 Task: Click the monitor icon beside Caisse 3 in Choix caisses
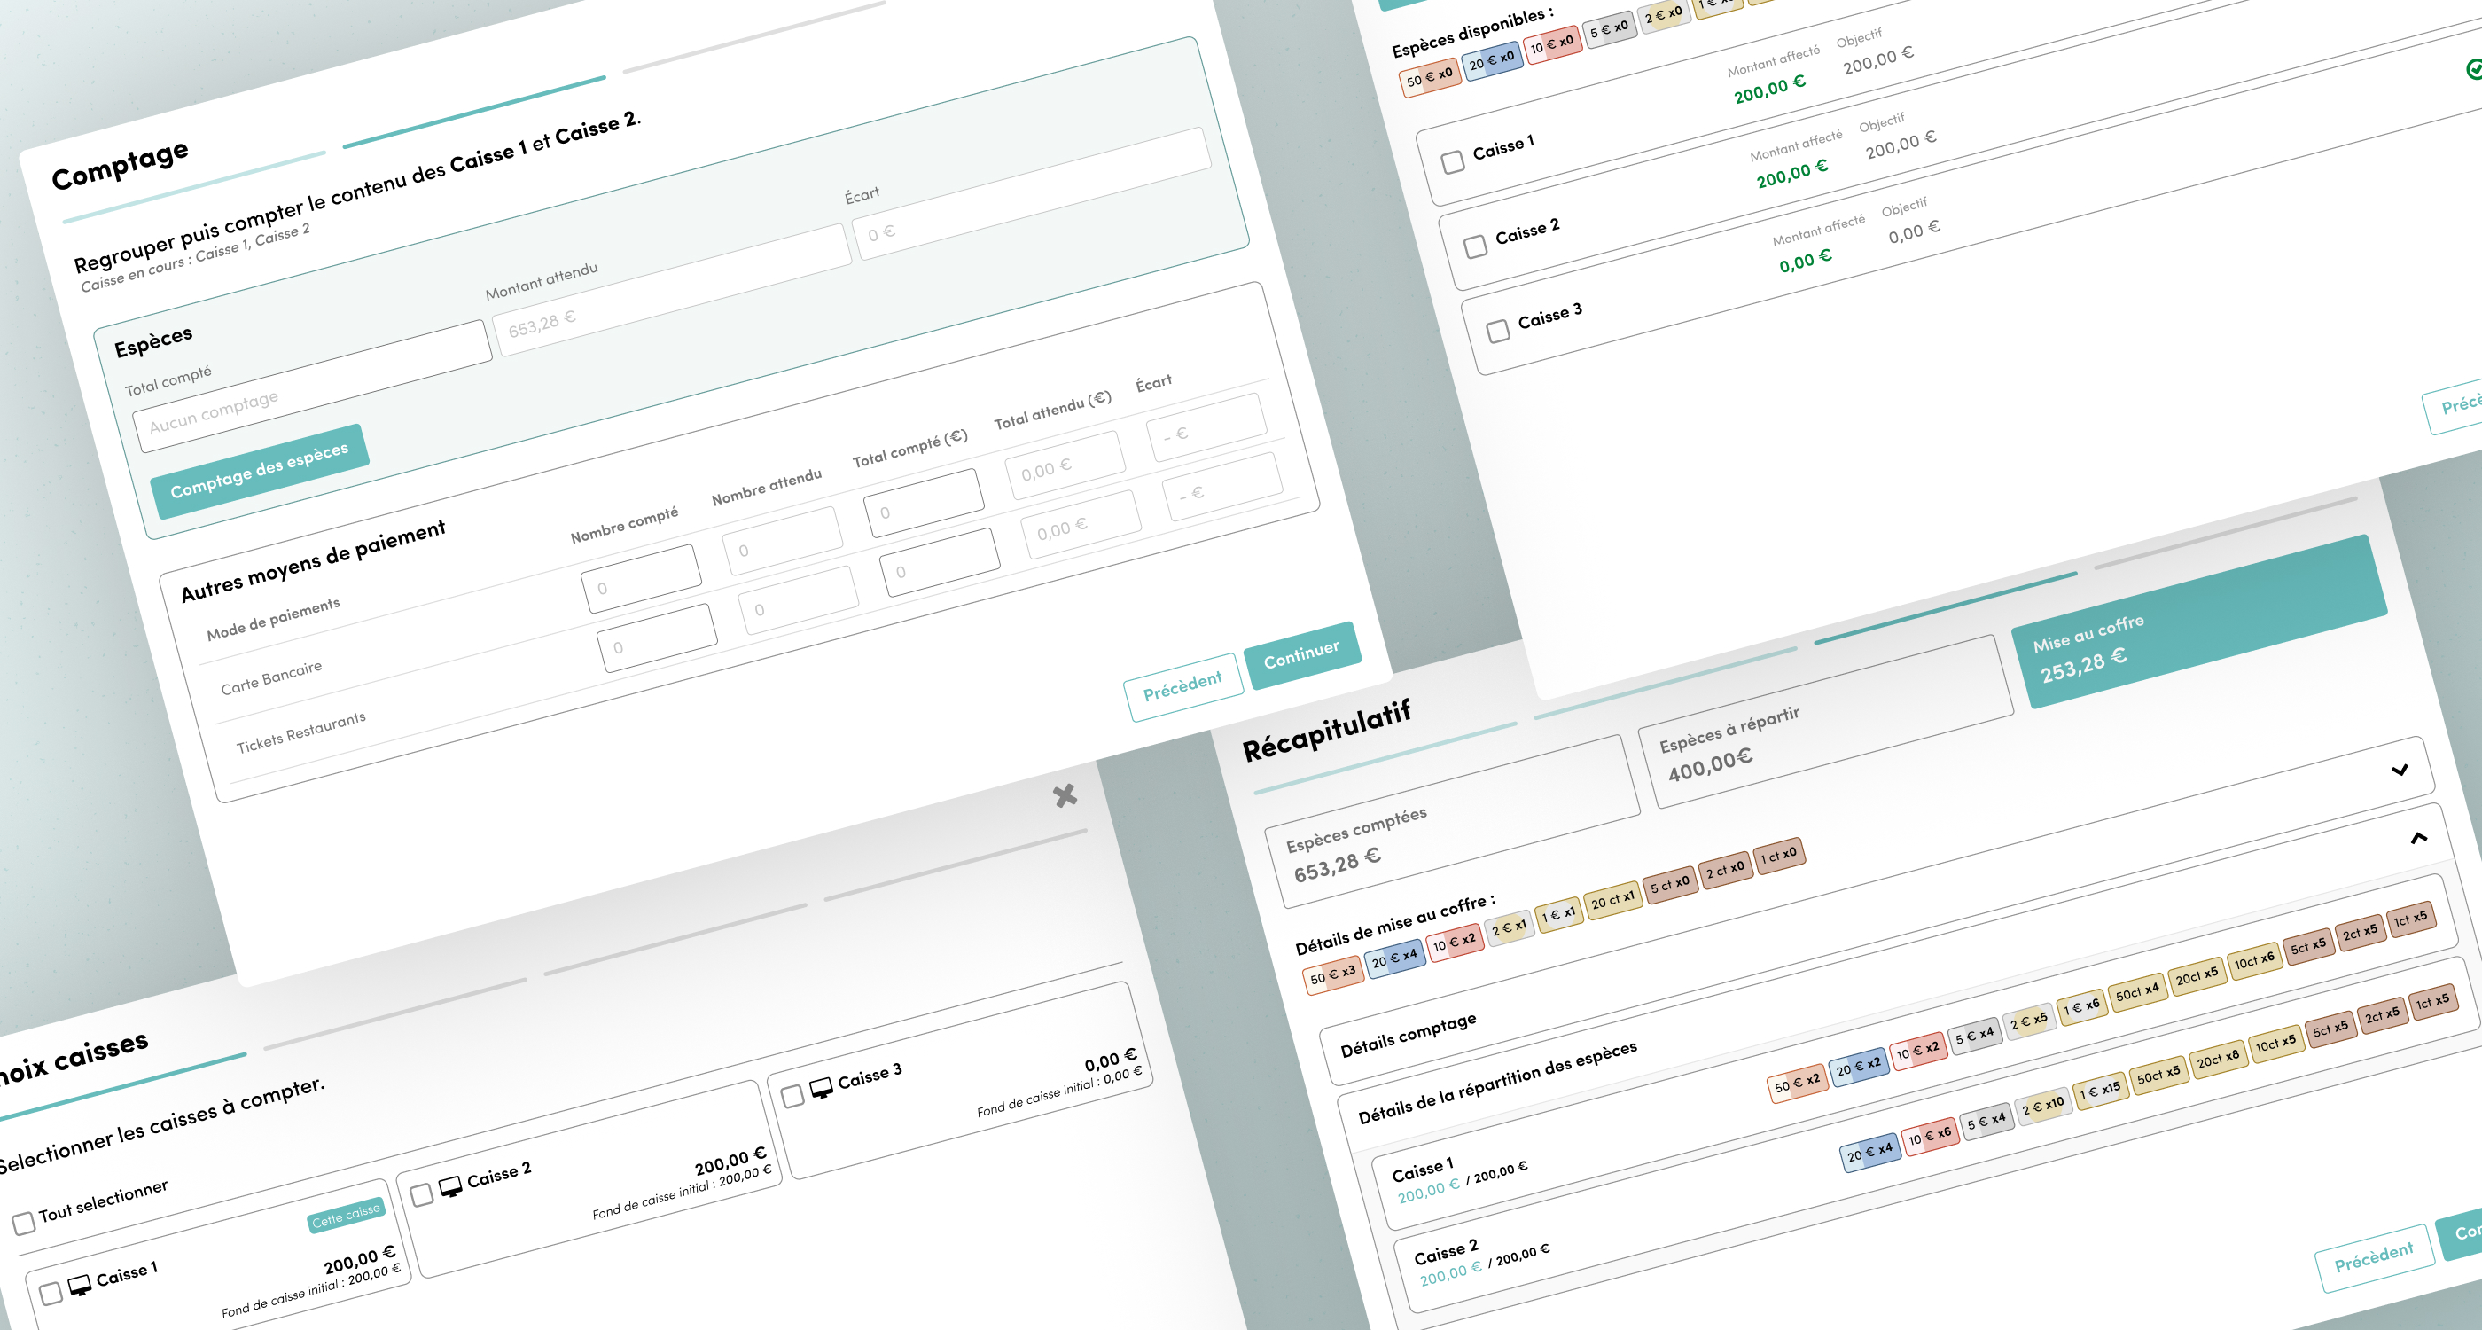821,1088
